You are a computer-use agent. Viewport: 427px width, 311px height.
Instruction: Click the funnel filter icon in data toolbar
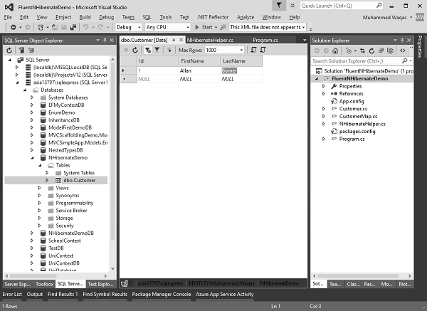pyautogui.click(x=157, y=50)
